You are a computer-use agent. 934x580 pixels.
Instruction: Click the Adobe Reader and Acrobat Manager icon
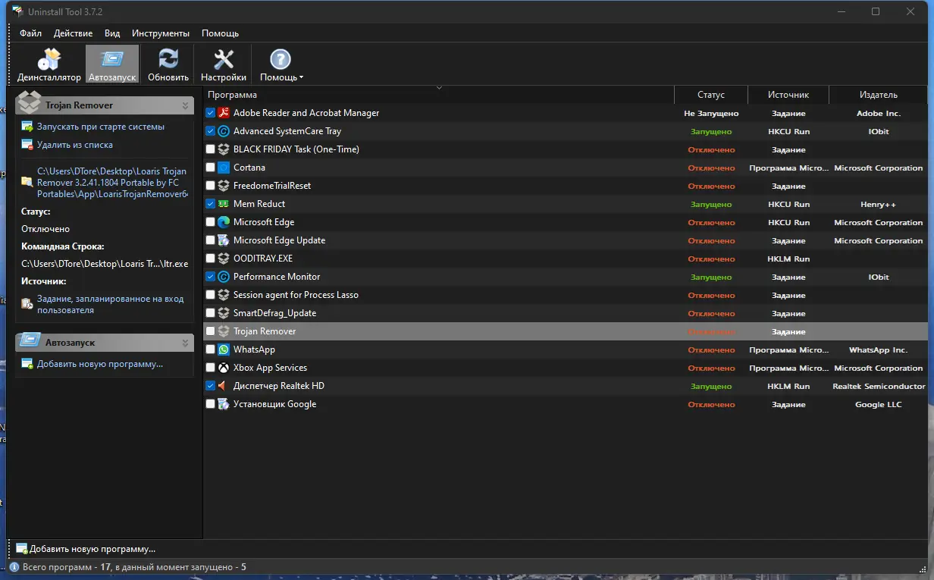coord(224,113)
